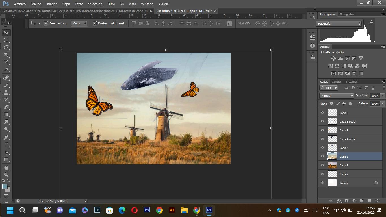
Task: Add a layer mask
Action: (x=347, y=201)
